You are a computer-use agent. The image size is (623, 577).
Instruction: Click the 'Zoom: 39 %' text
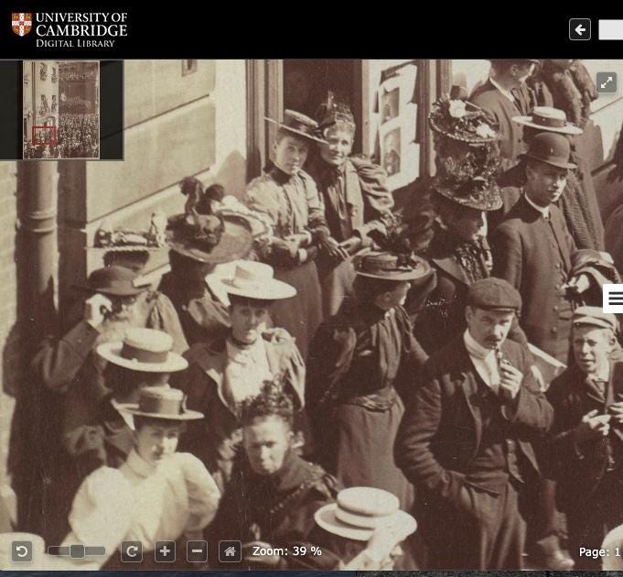coord(287,551)
